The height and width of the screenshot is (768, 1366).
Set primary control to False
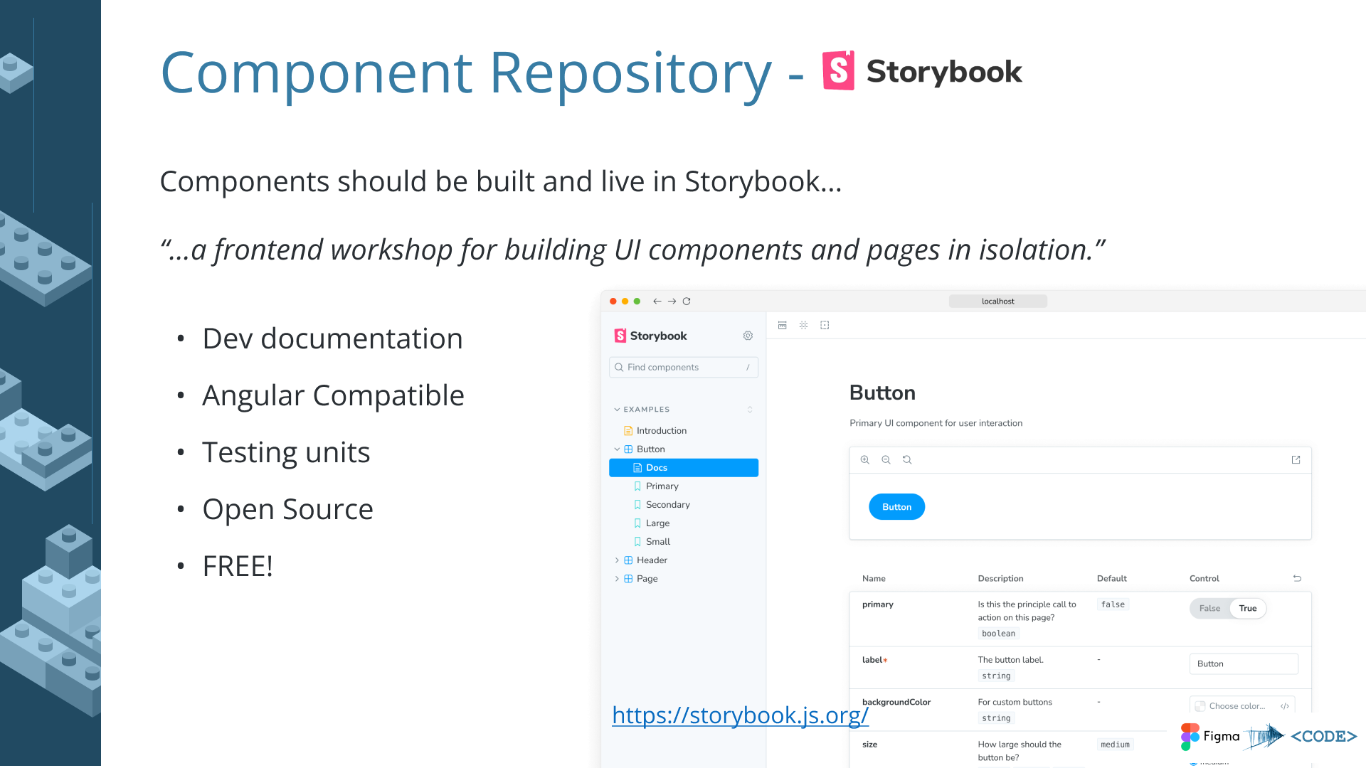point(1209,609)
